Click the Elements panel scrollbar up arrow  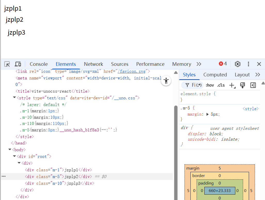pyautogui.click(x=176, y=73)
